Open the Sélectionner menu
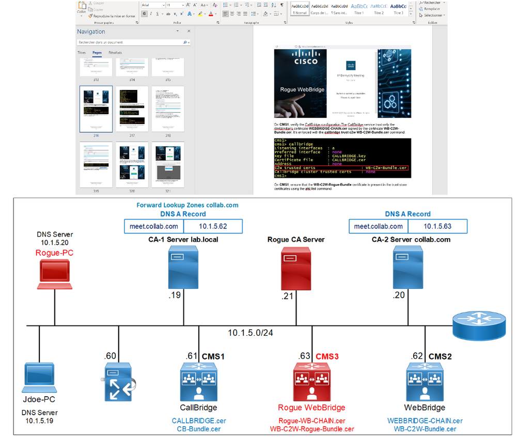516x437 pixels. (x=432, y=15)
